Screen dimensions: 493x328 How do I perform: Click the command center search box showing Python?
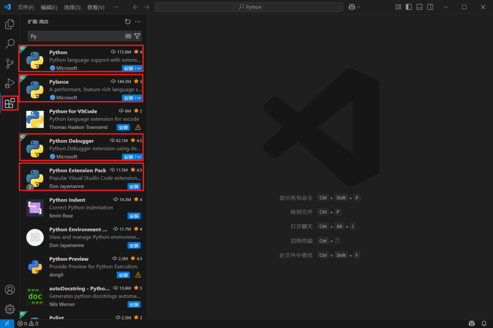pos(249,7)
